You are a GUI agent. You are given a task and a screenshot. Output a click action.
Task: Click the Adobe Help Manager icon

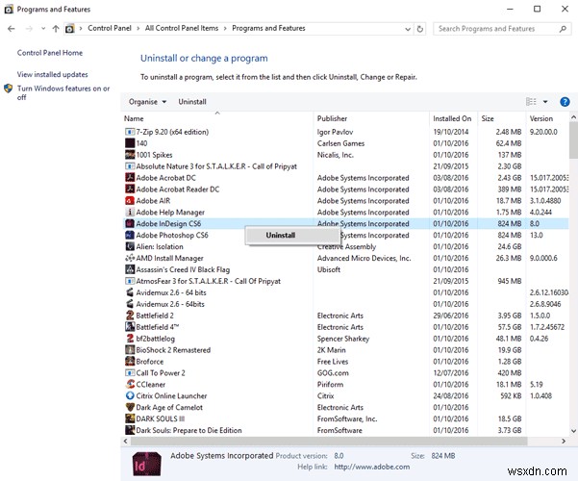coord(130,212)
